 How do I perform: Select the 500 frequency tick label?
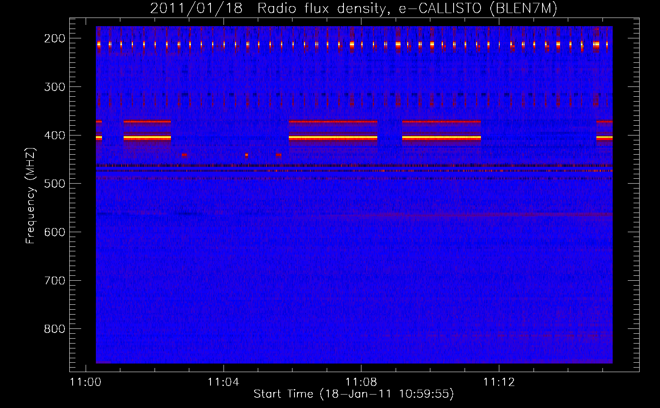point(55,184)
